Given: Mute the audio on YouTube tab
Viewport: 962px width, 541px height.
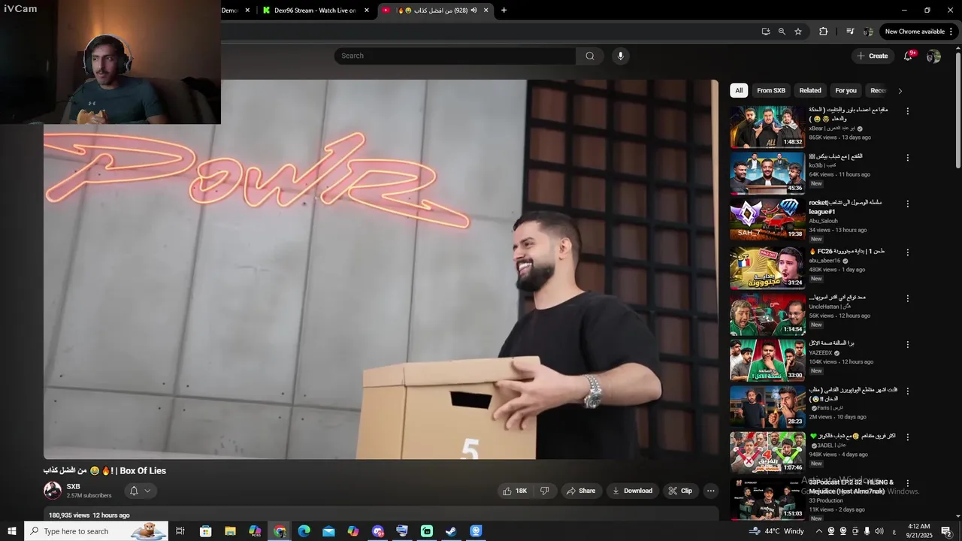Looking at the screenshot, I should click(473, 11).
